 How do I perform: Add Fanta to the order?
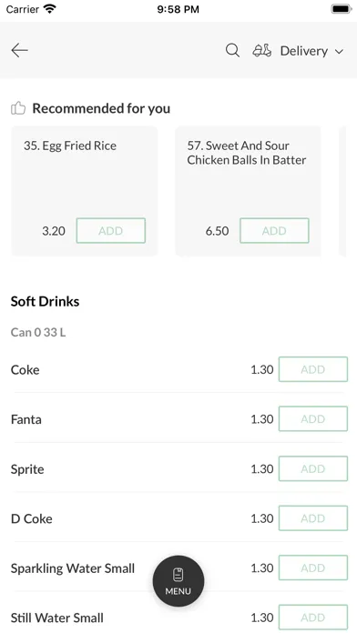(x=313, y=418)
